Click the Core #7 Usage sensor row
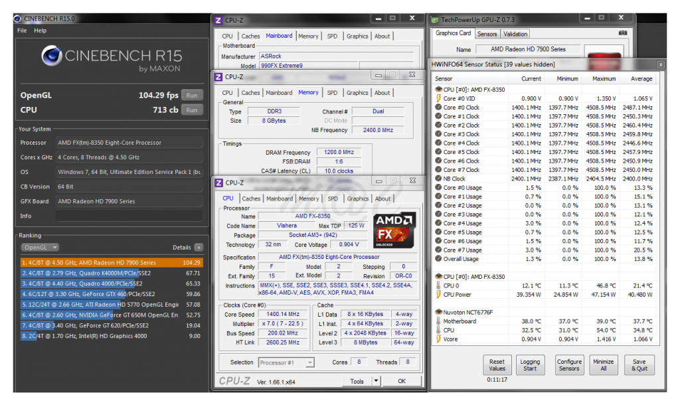The width and height of the screenshot is (680, 405). click(546, 250)
